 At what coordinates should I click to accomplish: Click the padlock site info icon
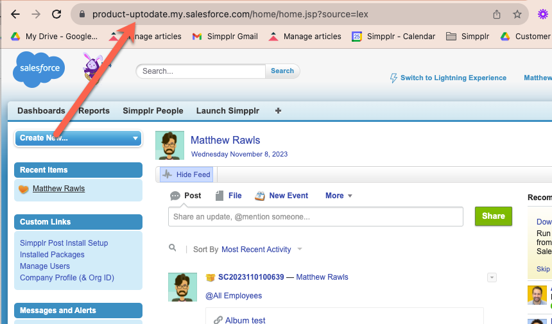82,14
